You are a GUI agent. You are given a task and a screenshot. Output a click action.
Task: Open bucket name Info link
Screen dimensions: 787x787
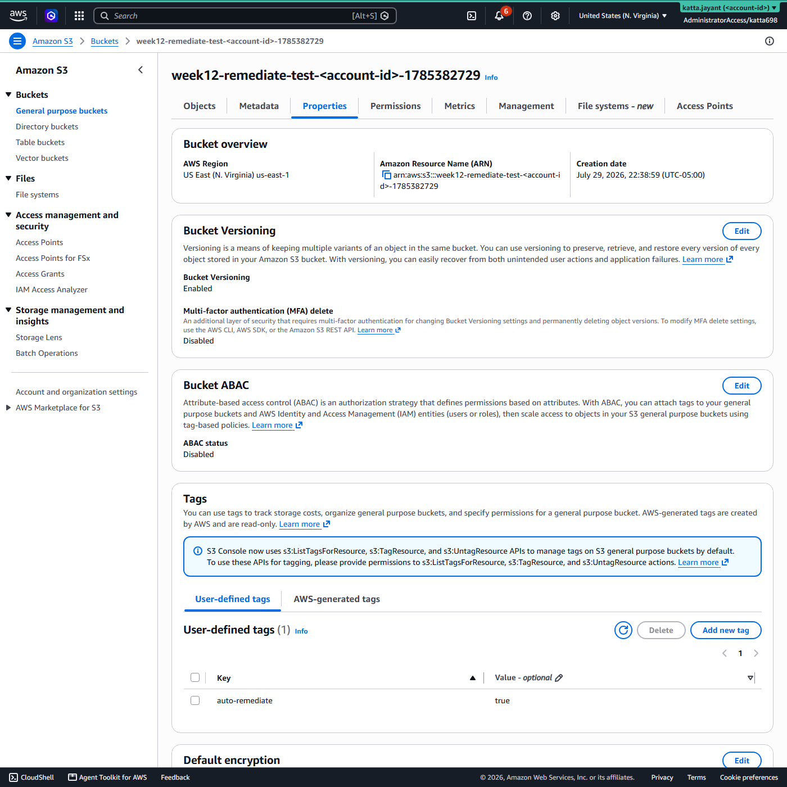coord(491,78)
